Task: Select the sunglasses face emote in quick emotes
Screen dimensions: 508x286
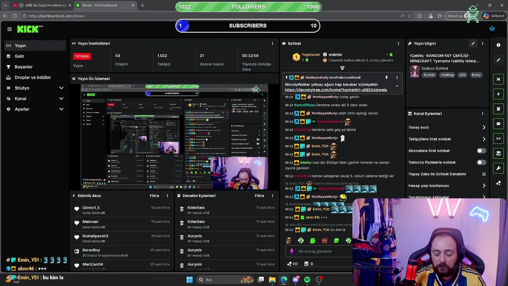Action: pos(289,241)
